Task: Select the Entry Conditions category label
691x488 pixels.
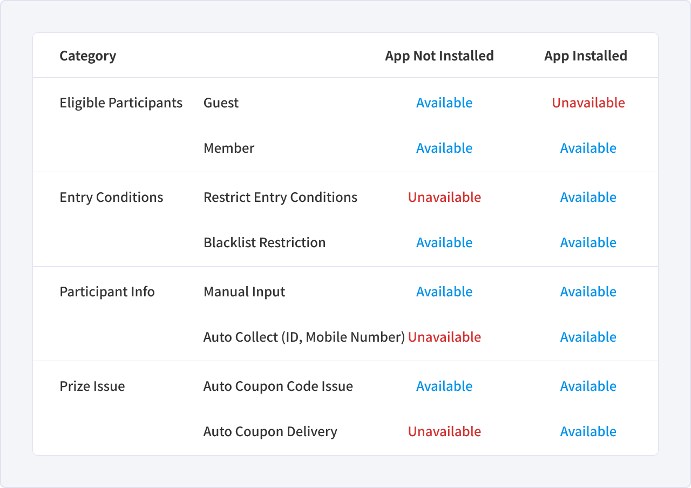Action: [111, 197]
